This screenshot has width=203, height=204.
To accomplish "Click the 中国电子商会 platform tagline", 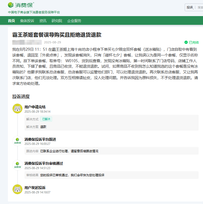I will 34,12.
